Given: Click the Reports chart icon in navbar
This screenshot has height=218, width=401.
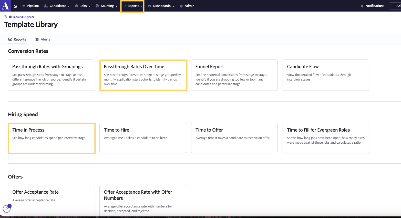Looking at the screenshot, I should pos(124,6).
